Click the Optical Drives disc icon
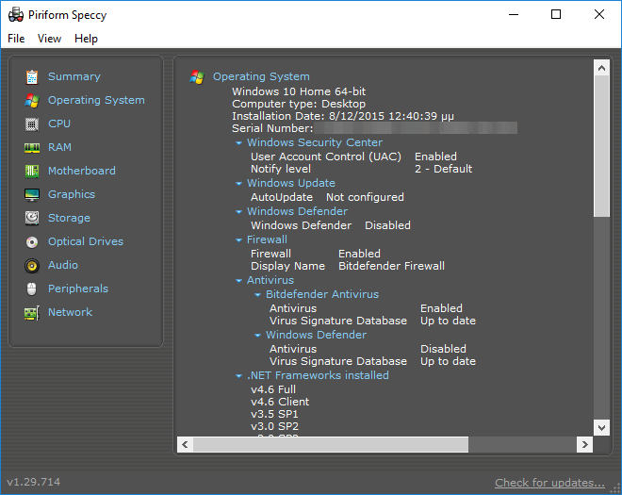The height and width of the screenshot is (495, 622). click(32, 242)
